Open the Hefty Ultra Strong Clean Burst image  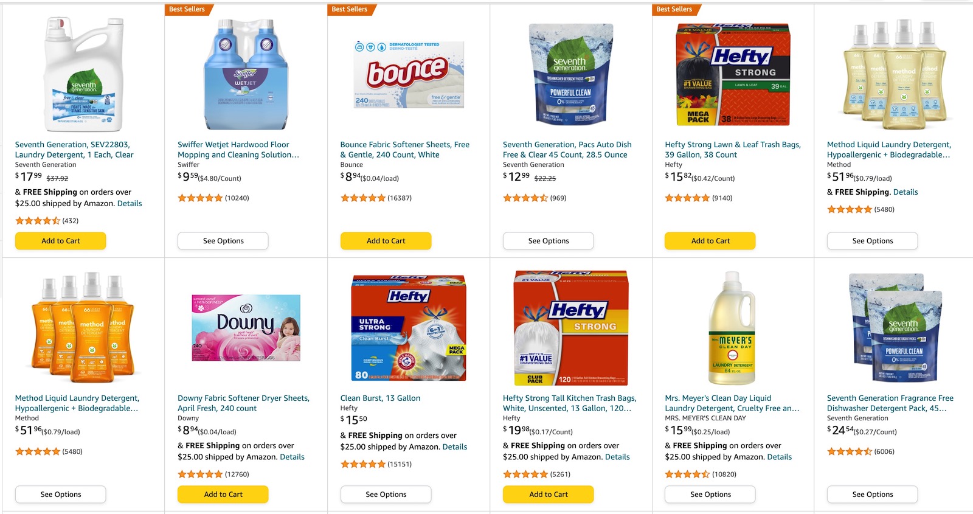pos(409,328)
